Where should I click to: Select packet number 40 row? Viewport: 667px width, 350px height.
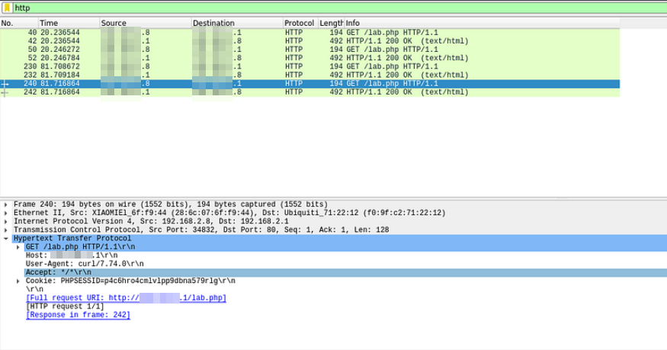click(309, 33)
